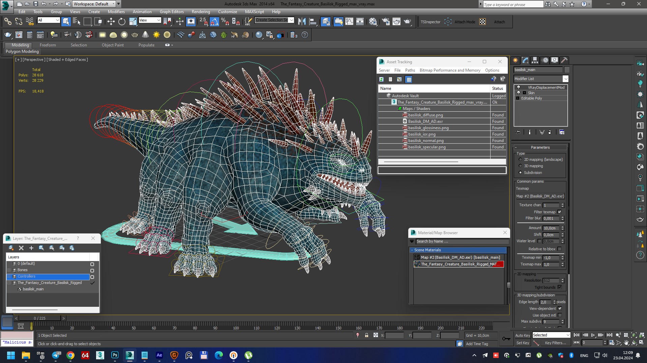The image size is (647, 363).
Task: Toggle Angle Snap in main toolbar
Action: pyautogui.click(x=214, y=22)
